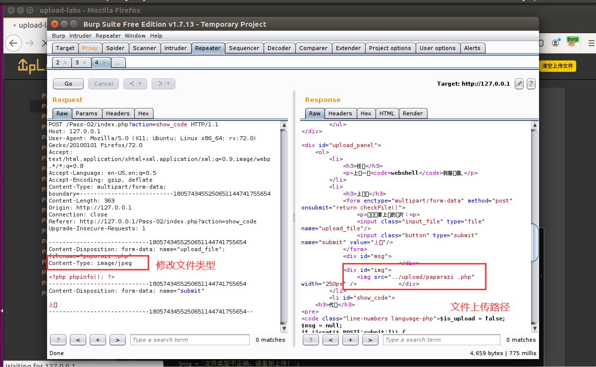Image resolution: width=596 pixels, height=367 pixels.
Task: Switch to the Comparer tab
Action: (x=313, y=48)
